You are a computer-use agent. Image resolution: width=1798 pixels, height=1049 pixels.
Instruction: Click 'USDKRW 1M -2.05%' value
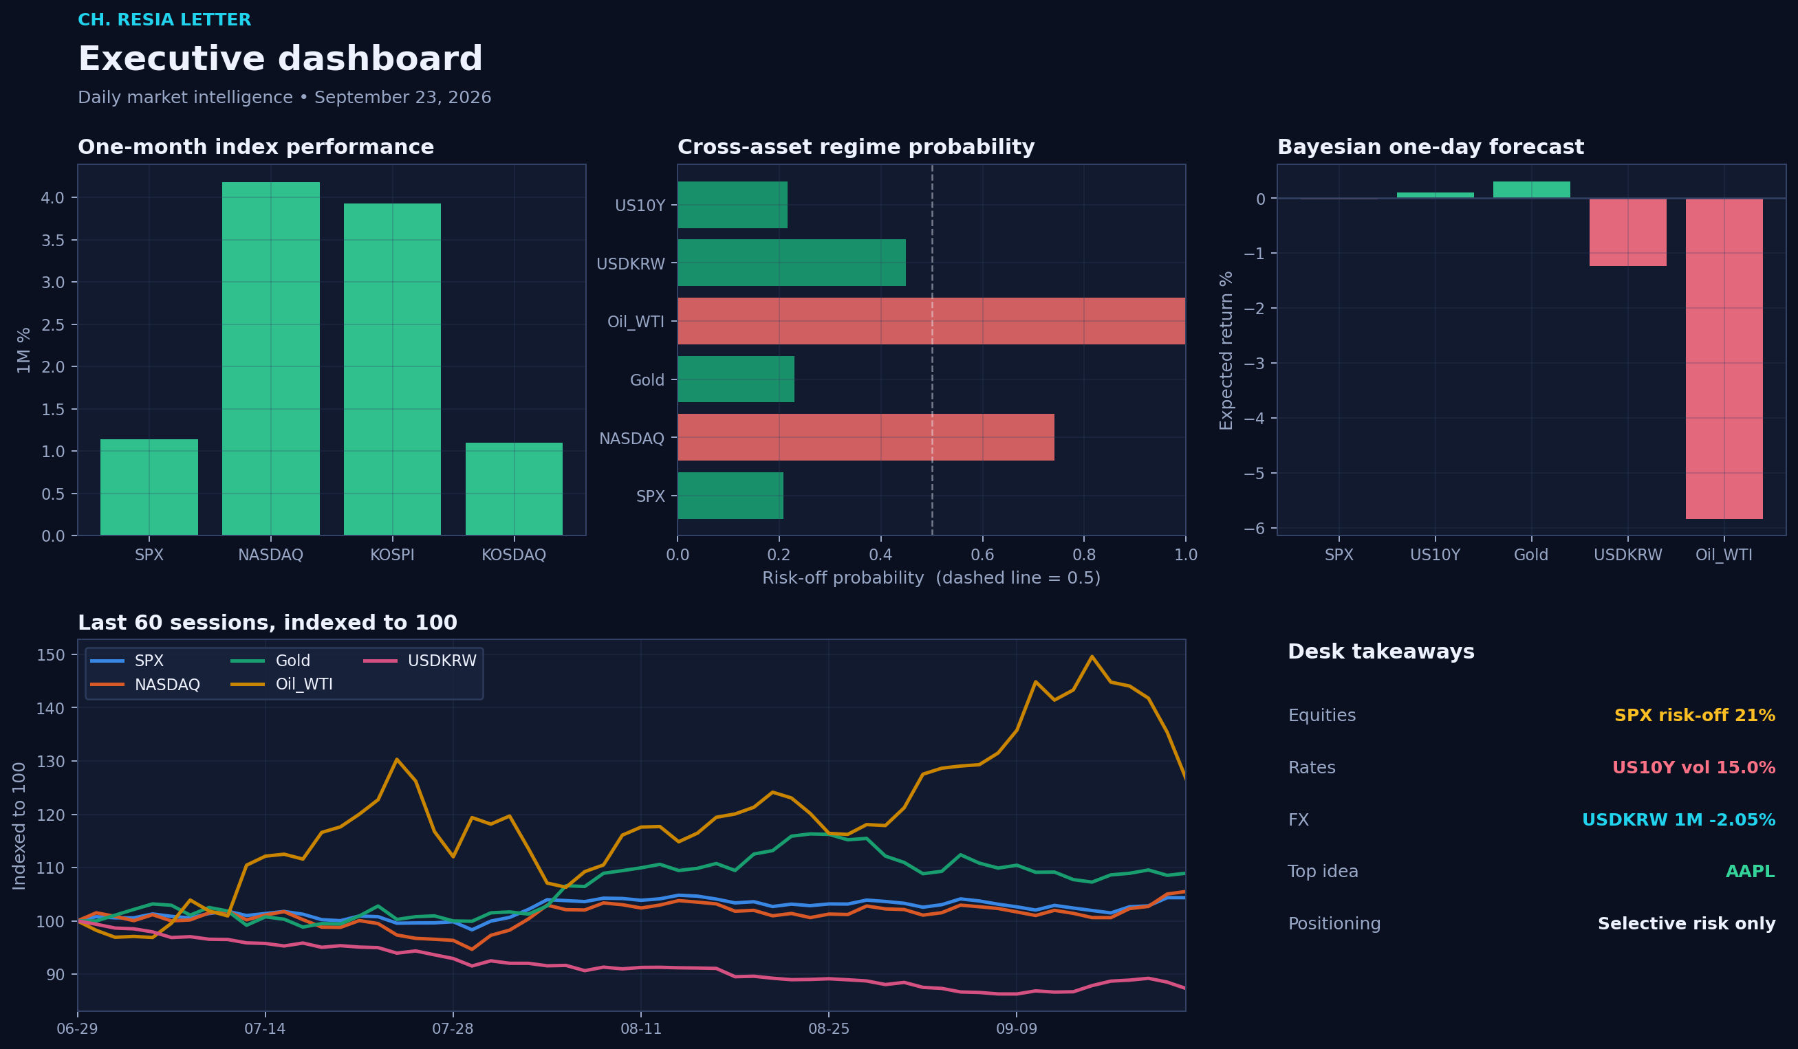pyautogui.click(x=1678, y=820)
